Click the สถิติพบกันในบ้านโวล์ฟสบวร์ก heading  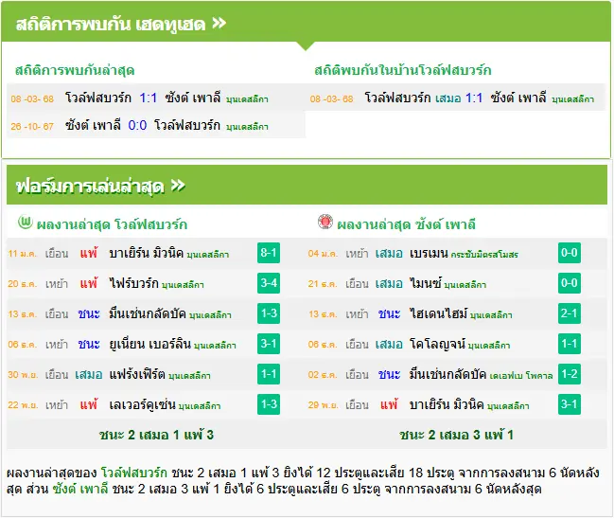point(402,70)
